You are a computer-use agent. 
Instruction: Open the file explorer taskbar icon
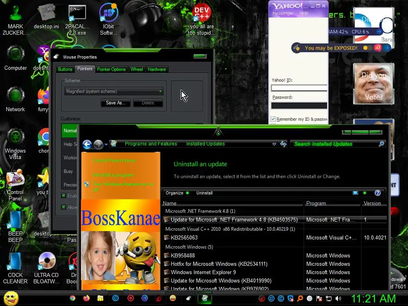click(x=100, y=298)
